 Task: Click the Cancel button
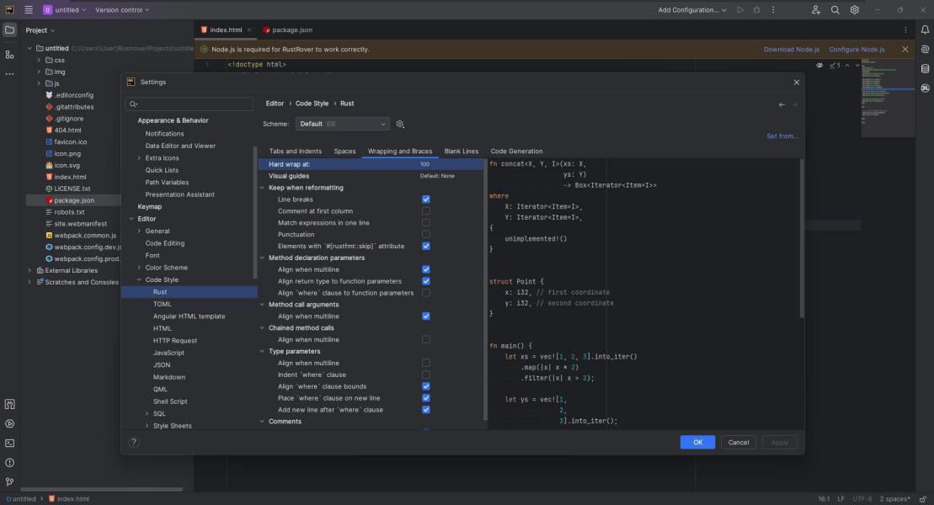(x=738, y=442)
